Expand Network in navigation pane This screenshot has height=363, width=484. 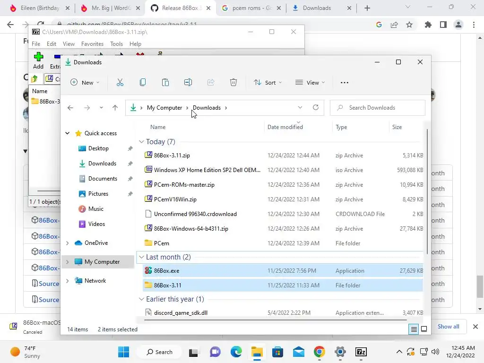pos(67,281)
